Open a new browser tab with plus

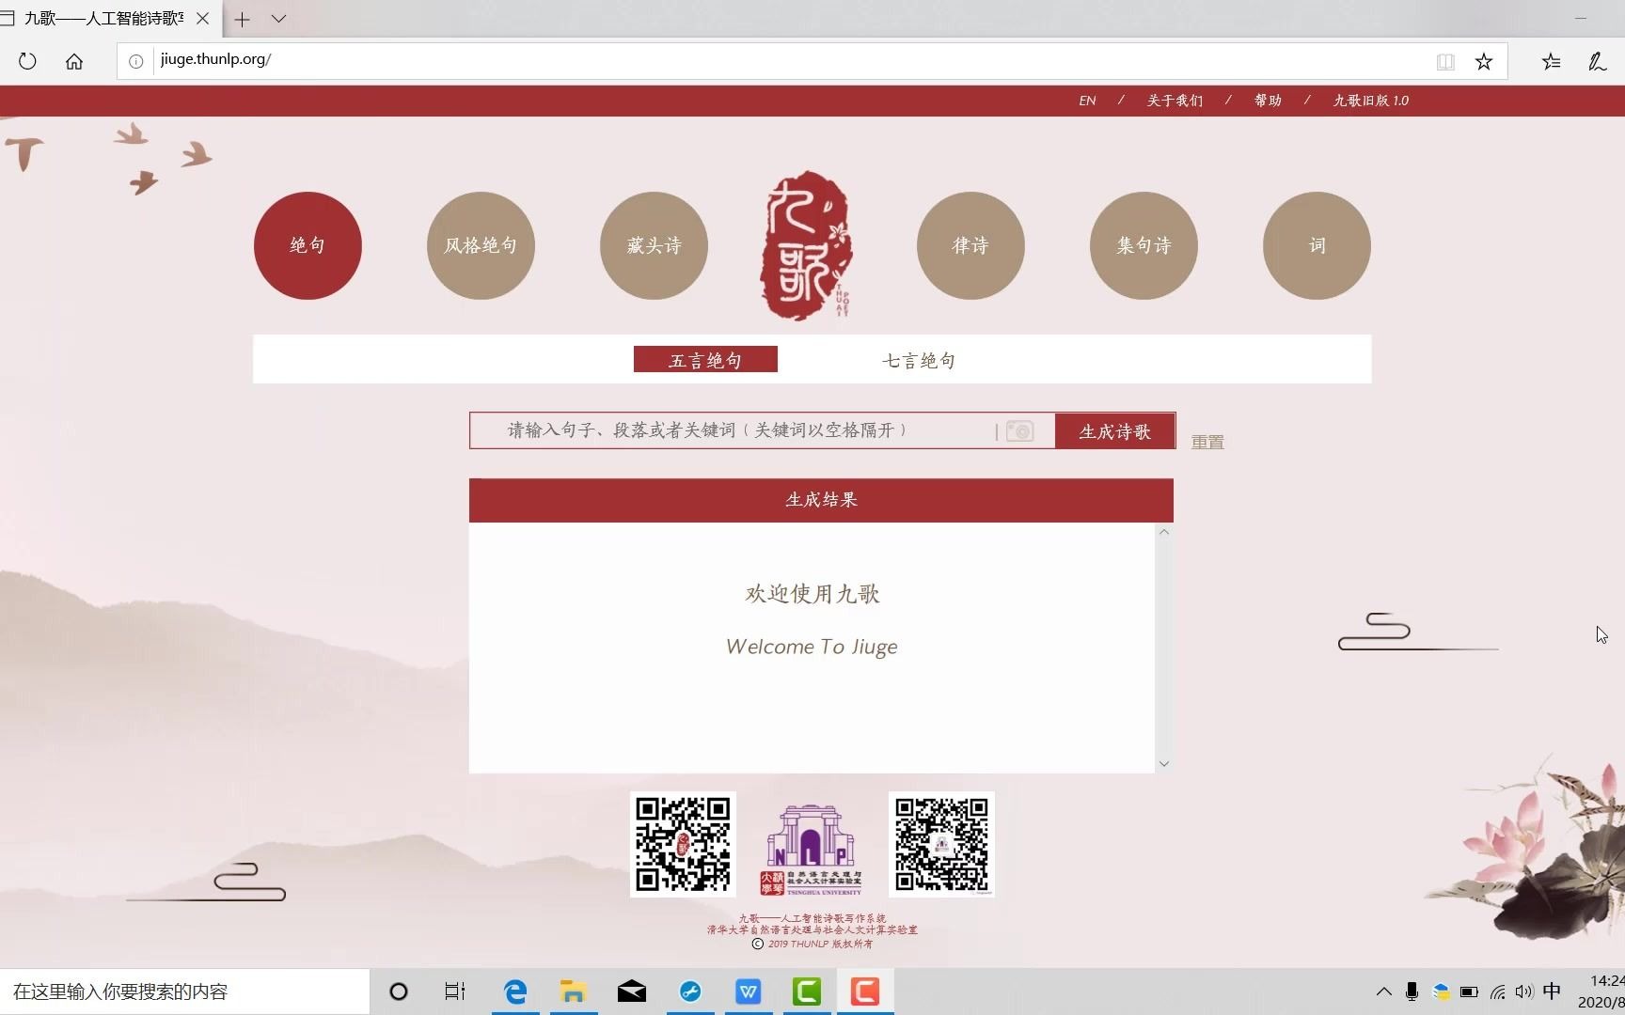[x=242, y=19]
